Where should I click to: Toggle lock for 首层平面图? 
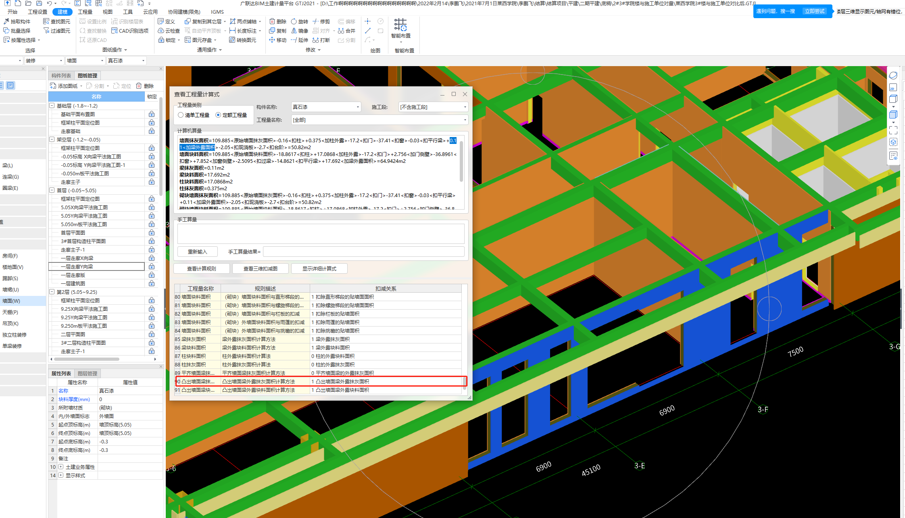pyautogui.click(x=152, y=233)
